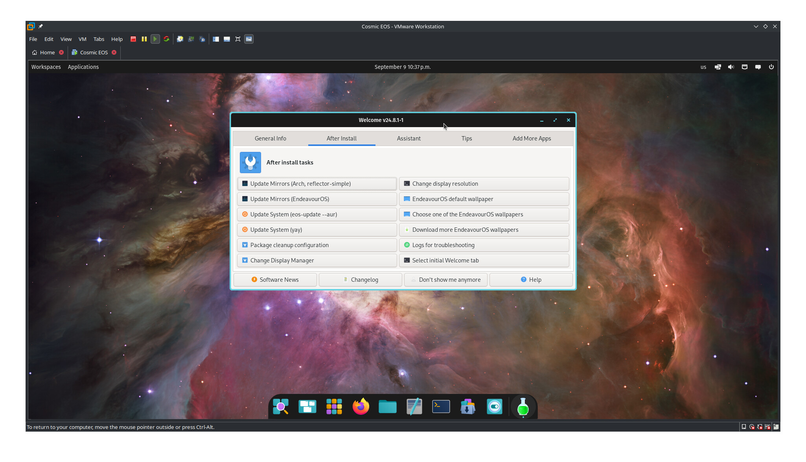Open the File menu in VMware
Viewport: 806px width, 462px height.
click(33, 39)
